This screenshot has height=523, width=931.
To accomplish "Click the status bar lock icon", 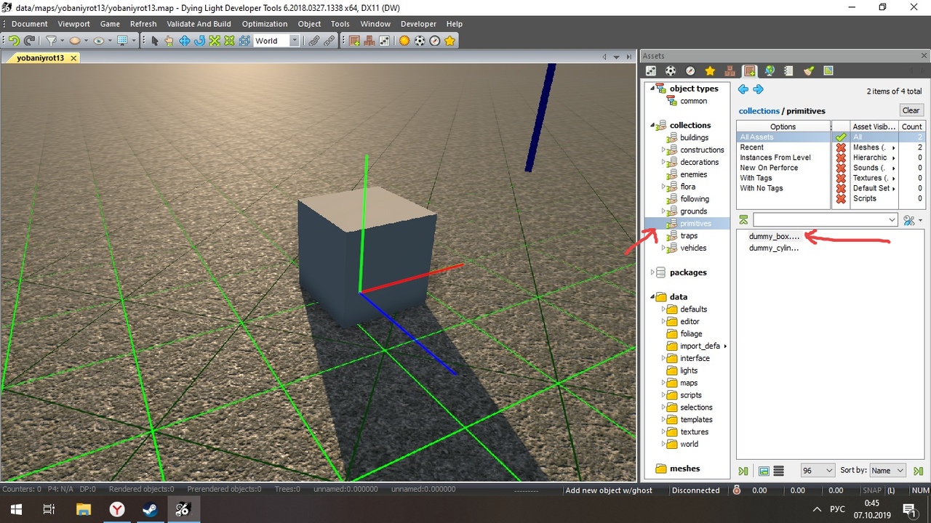I will click(737, 490).
